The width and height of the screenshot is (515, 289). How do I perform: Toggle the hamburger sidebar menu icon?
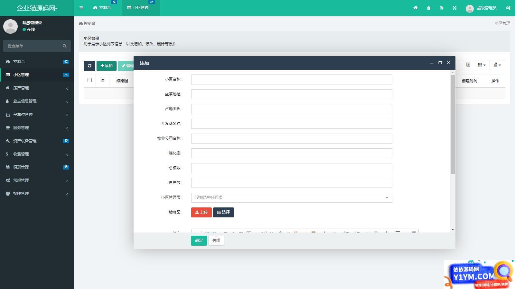[x=81, y=8]
